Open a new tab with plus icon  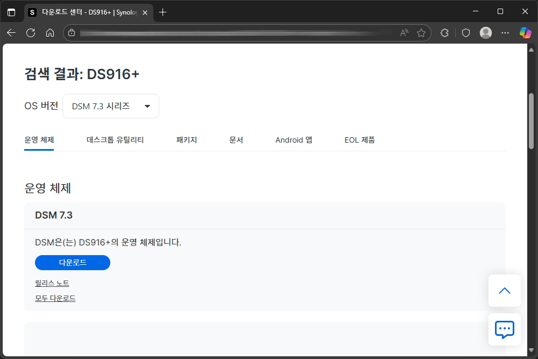pos(162,12)
